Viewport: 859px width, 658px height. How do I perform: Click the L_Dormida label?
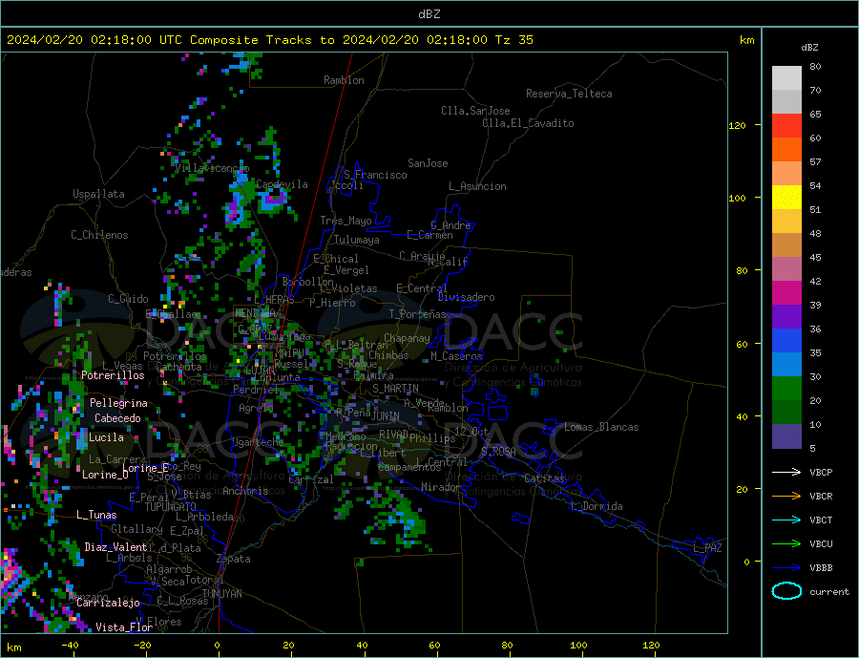click(598, 506)
